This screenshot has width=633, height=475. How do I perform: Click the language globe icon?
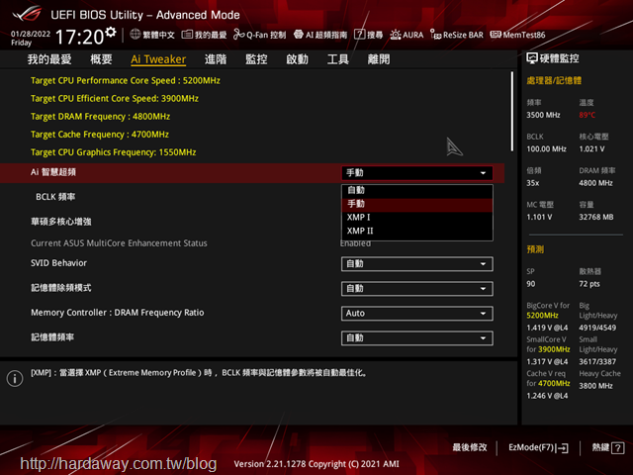click(x=135, y=35)
